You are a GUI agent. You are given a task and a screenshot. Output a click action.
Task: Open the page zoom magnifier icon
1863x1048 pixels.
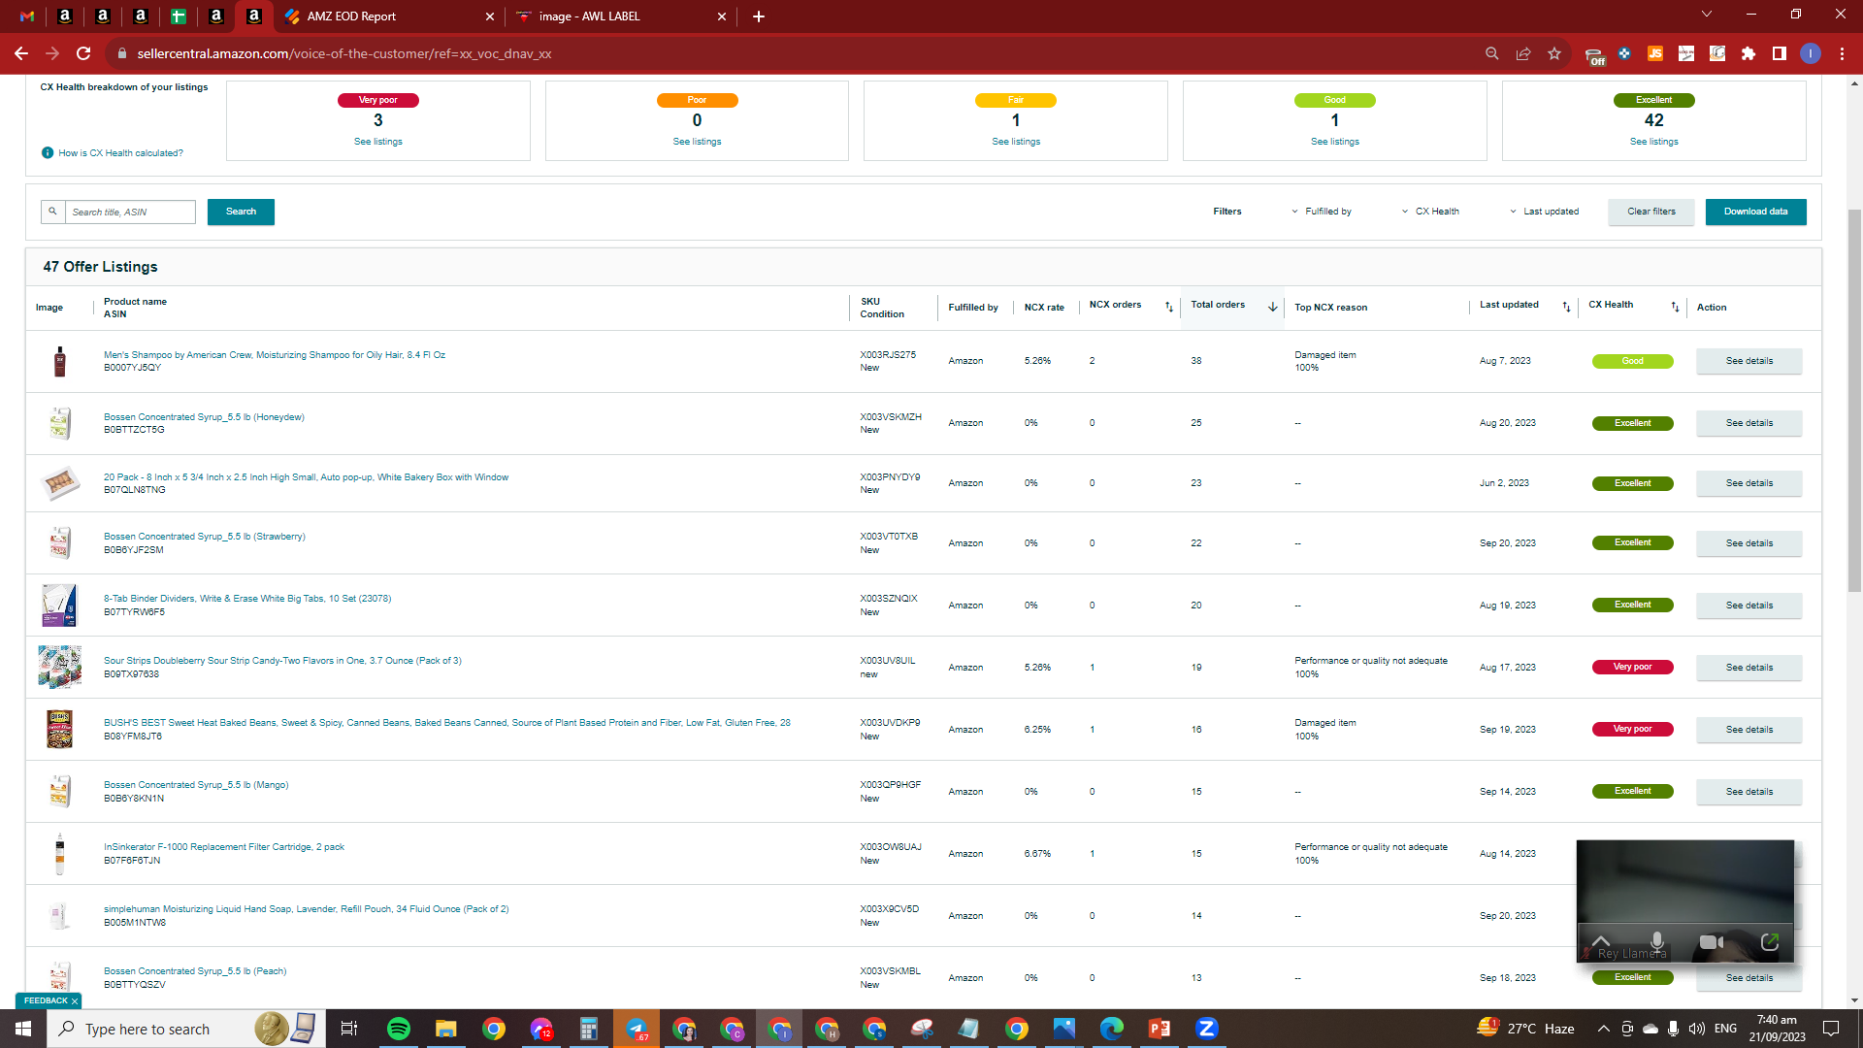[x=1492, y=53]
